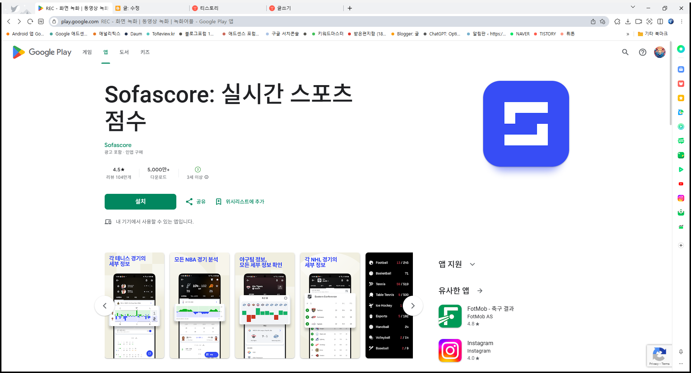Click the 5,000만+ downloads text

point(158,170)
